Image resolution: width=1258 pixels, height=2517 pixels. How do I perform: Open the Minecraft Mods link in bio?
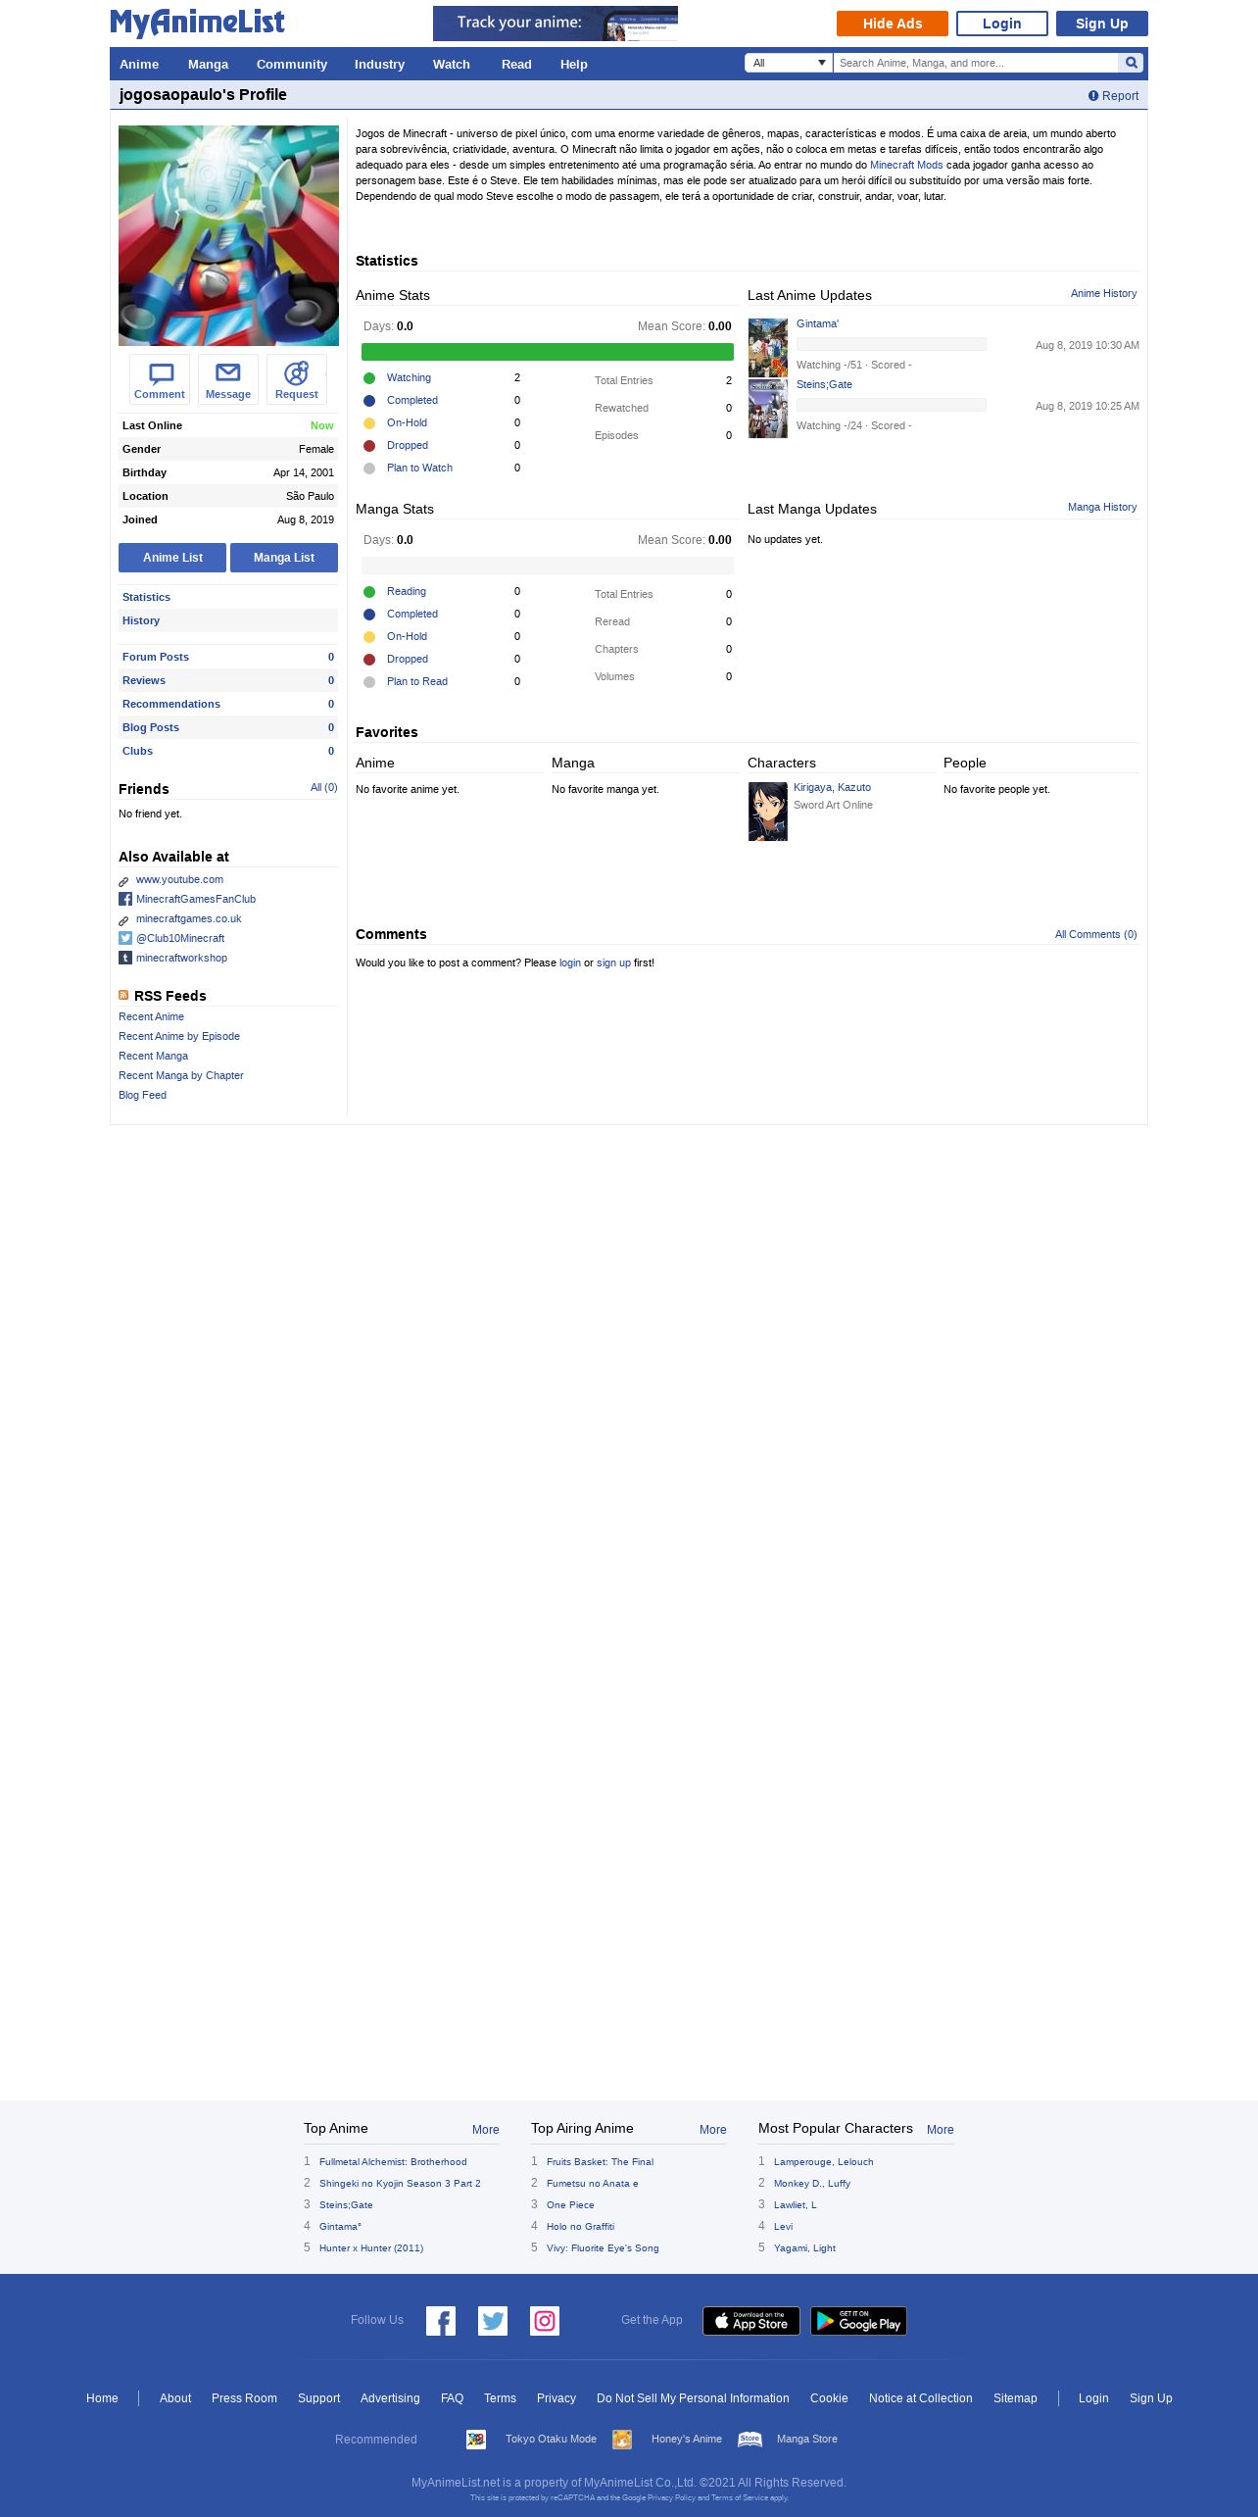(x=906, y=165)
